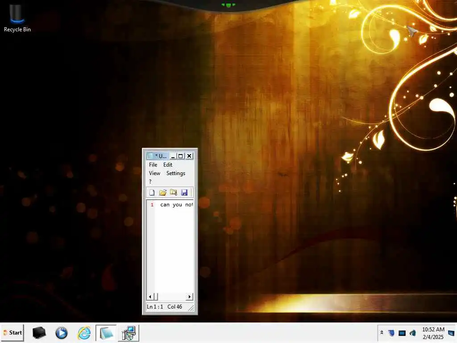Select the Recycle Bin desktop icon
The width and height of the screenshot is (457, 343).
tap(17, 18)
